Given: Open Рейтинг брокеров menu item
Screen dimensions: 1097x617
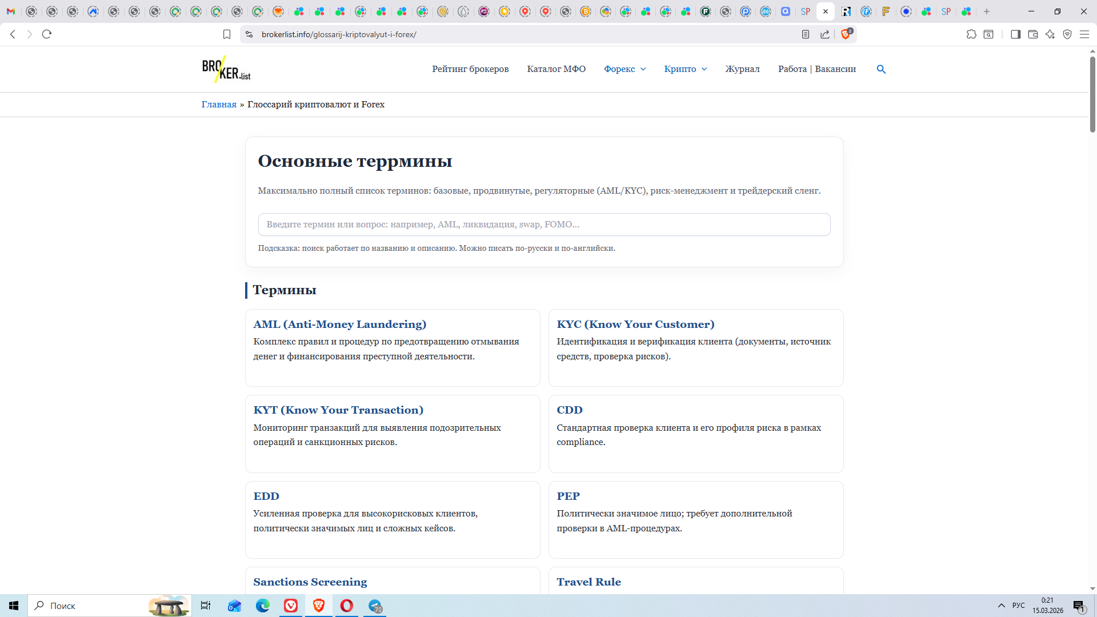Looking at the screenshot, I should 470,69.
